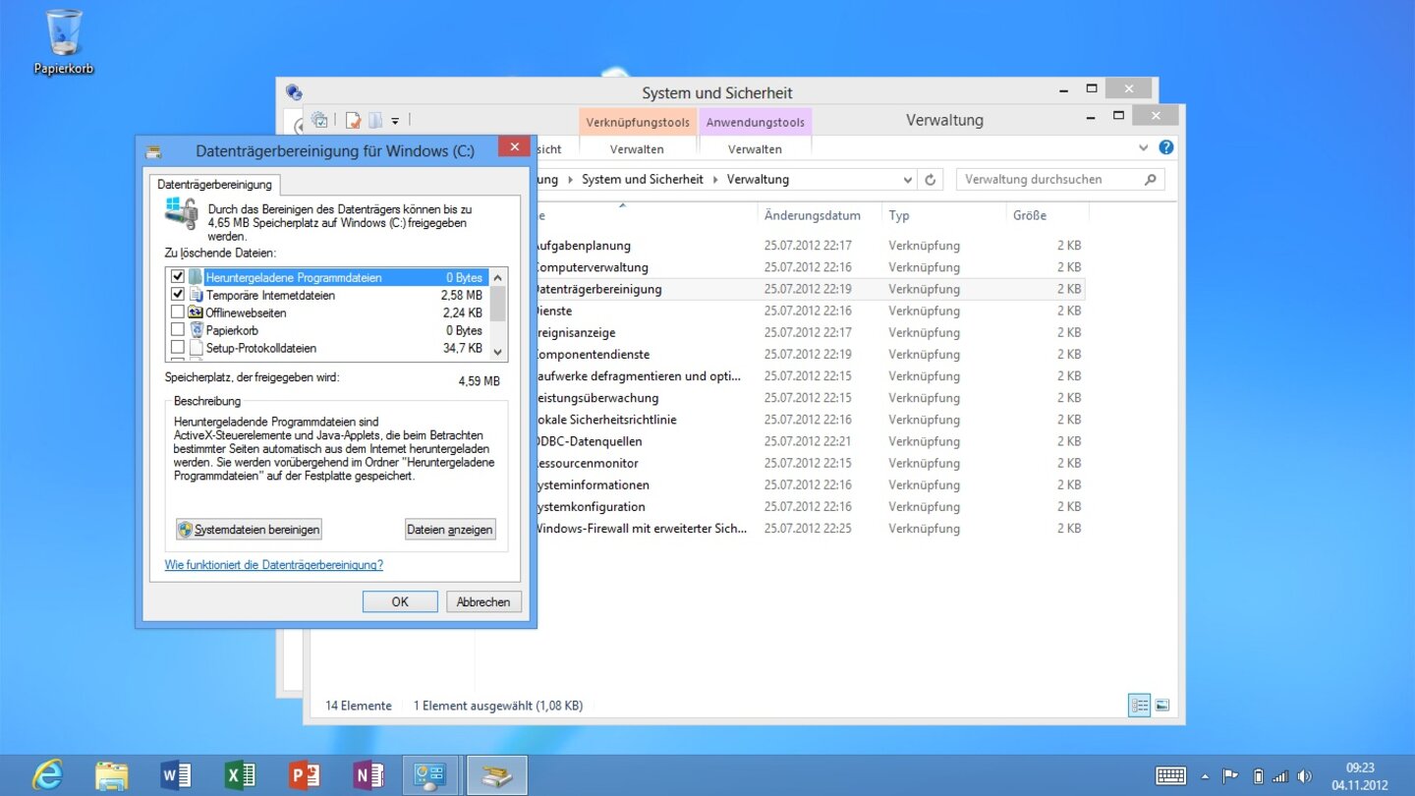Click System und Sicherheit in the breadcrumb

643,180
